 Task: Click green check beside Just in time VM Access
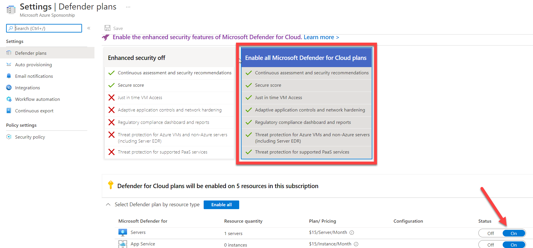pos(249,98)
